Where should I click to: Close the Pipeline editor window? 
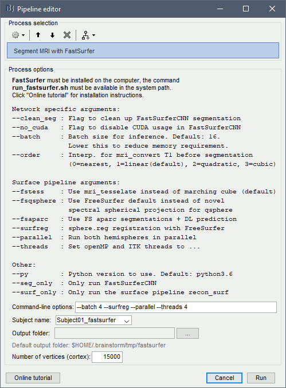272,9
